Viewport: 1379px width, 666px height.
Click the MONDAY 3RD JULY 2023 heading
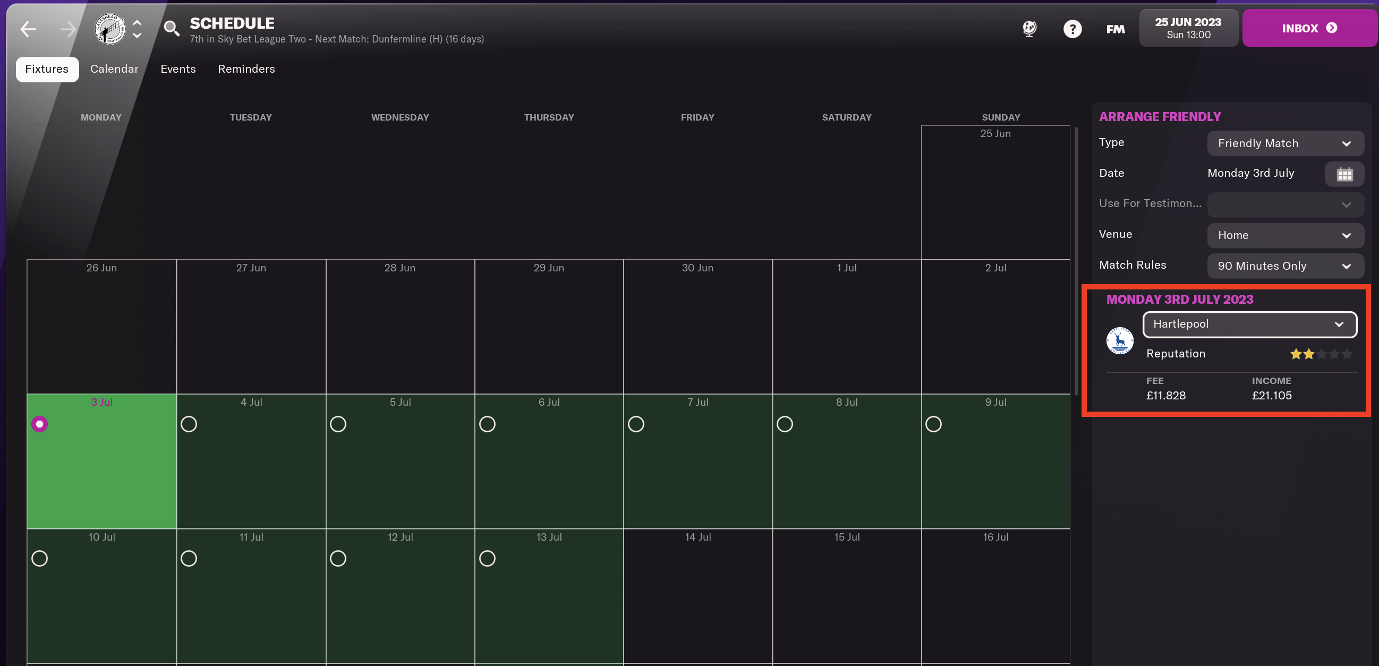click(1179, 299)
